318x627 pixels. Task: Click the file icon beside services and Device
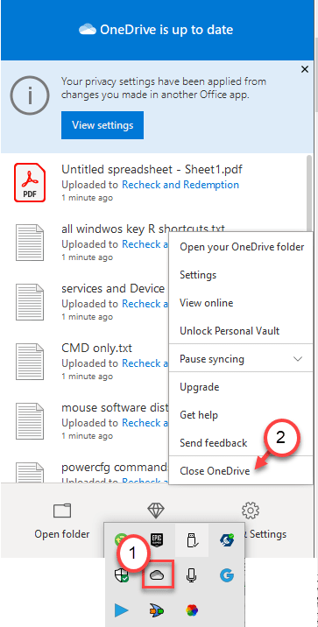(x=30, y=302)
